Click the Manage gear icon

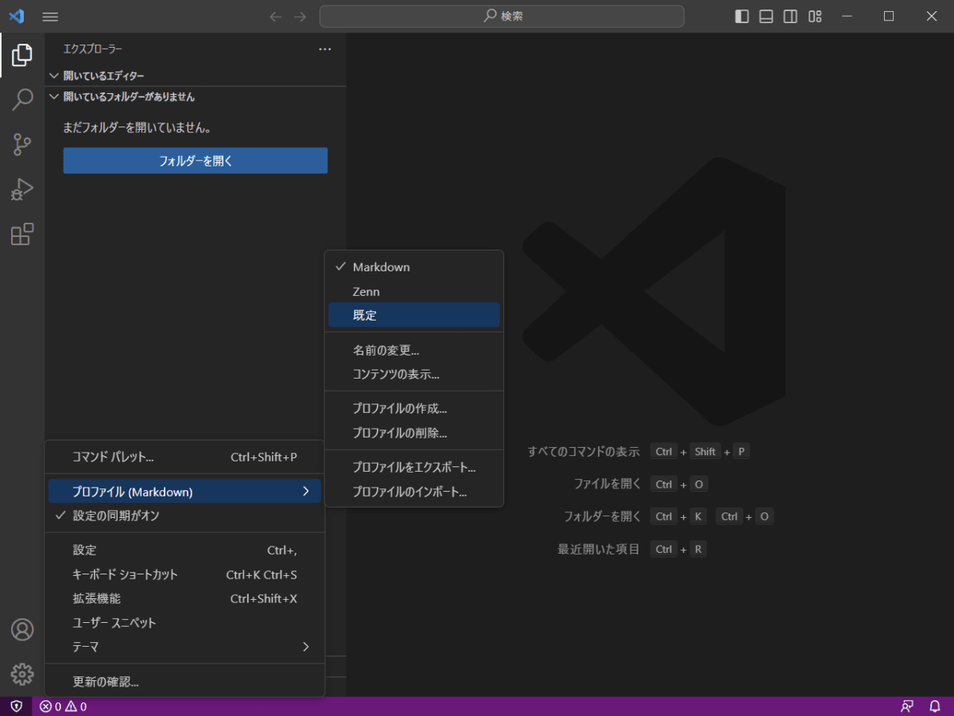[x=22, y=674]
